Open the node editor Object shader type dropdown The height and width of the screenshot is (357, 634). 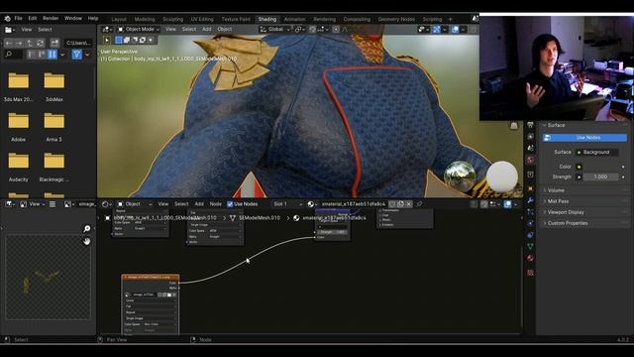click(x=135, y=204)
